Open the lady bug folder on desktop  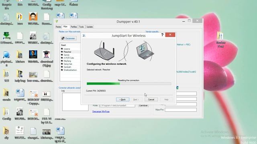[x=20, y=76]
